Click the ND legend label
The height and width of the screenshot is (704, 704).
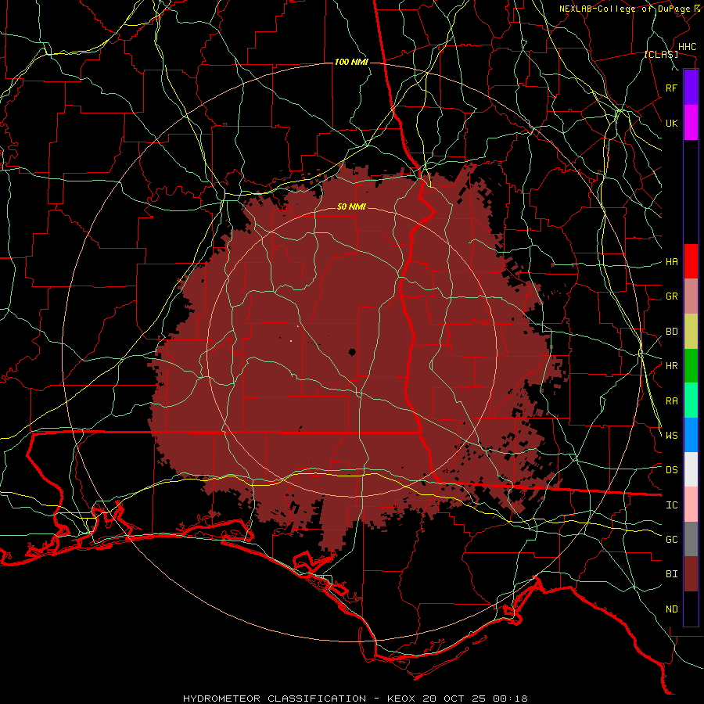(x=672, y=609)
